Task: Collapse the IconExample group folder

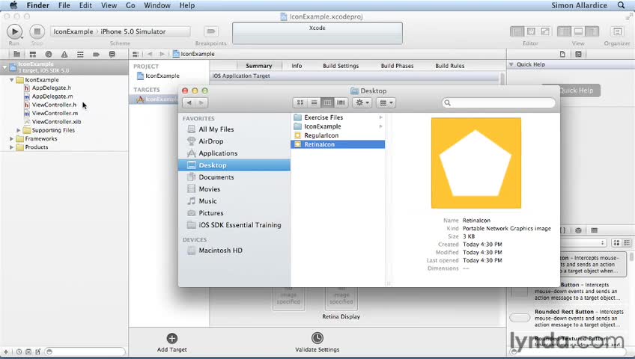Action: click(x=12, y=80)
